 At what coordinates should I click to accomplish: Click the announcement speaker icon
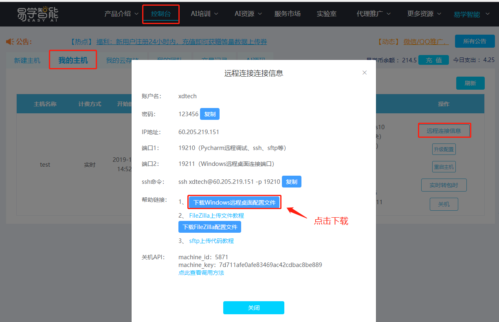11,41
